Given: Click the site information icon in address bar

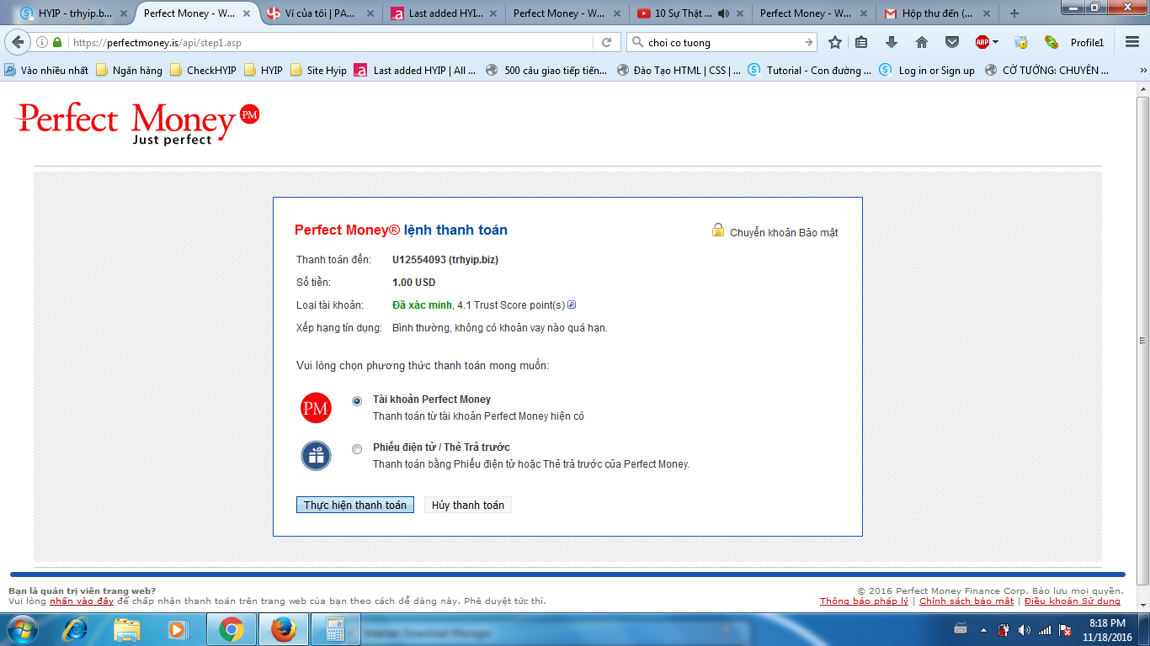Looking at the screenshot, I should coord(42,43).
